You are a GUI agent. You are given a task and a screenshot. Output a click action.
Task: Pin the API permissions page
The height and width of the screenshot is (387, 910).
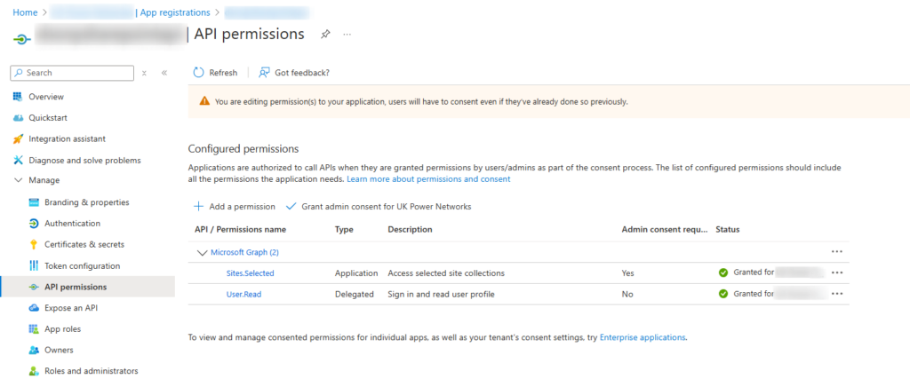tap(325, 35)
